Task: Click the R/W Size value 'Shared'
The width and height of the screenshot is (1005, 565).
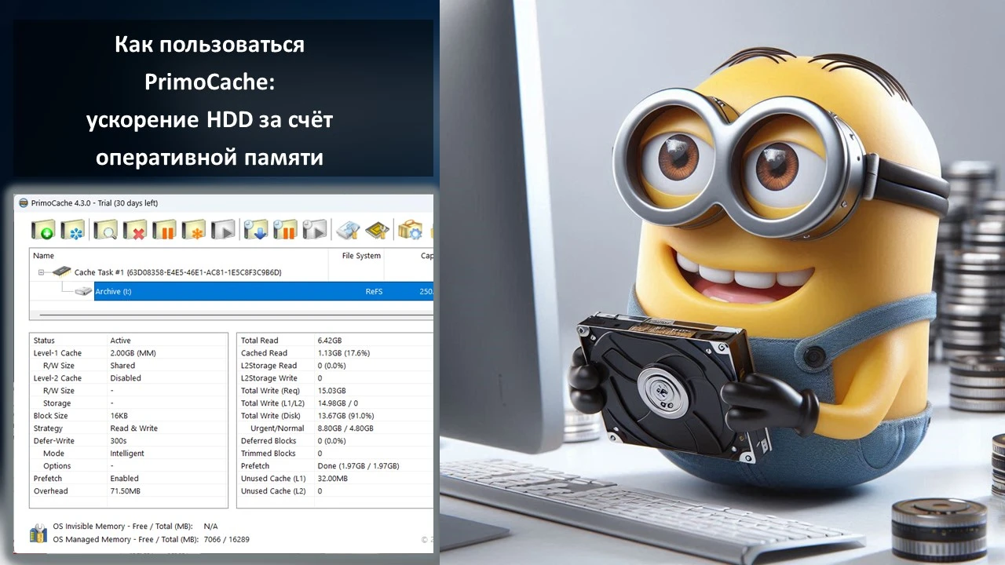Action: (x=122, y=366)
